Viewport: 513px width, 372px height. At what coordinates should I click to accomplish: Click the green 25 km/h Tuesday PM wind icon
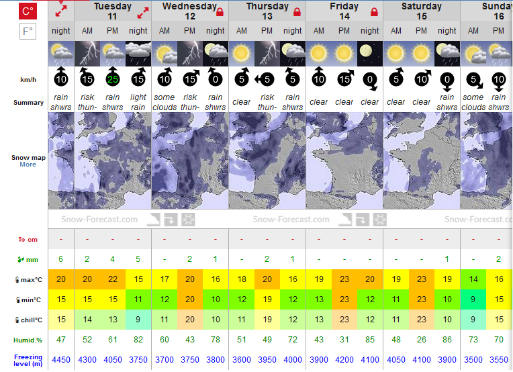pyautogui.click(x=113, y=77)
